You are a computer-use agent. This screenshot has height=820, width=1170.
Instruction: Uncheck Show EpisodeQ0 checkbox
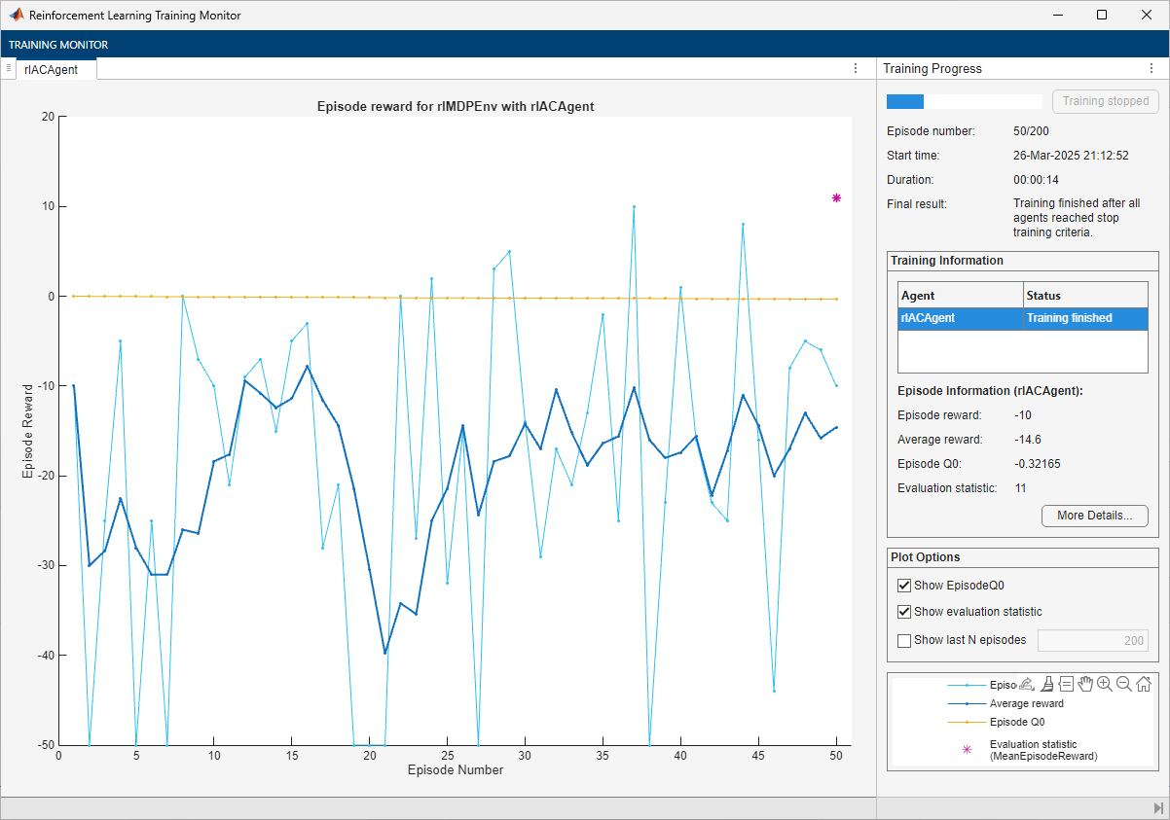tap(904, 586)
